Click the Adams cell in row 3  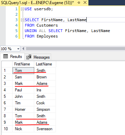coord(45,84)
